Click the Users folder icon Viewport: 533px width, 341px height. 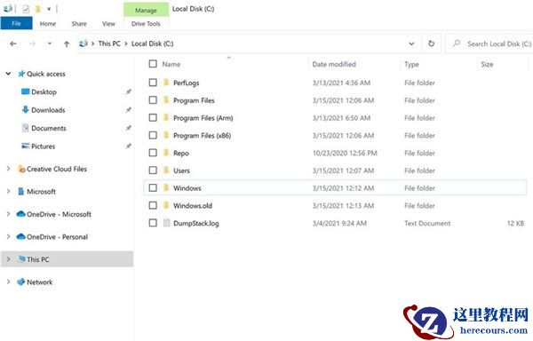166,170
